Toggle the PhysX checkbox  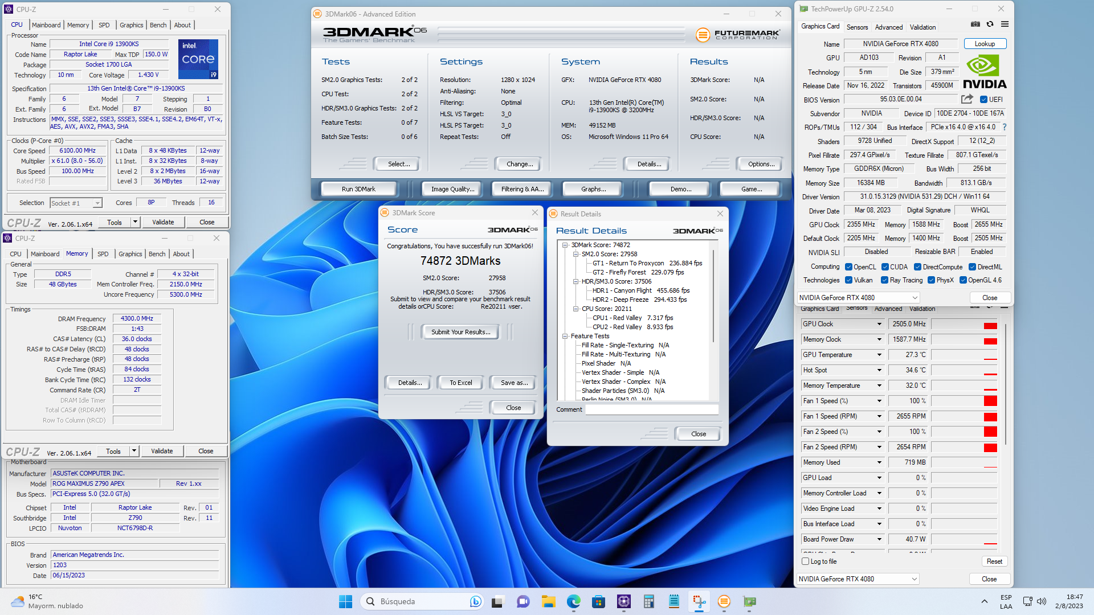(931, 280)
